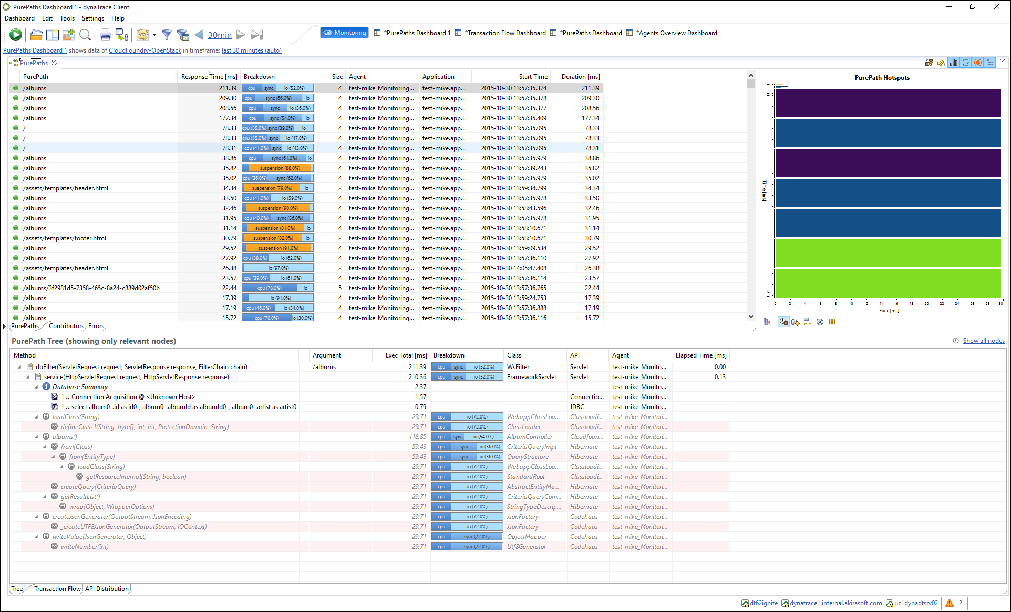Toggle the CPU chip with gear icon

[796, 322]
